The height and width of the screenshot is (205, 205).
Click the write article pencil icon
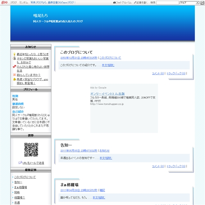point(135,2)
